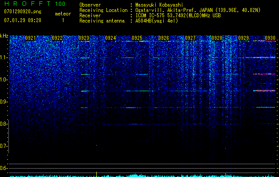This screenshot has width=279, height=177.
Task: Click the 0.8 kHz axis label
Action: point(4,124)
